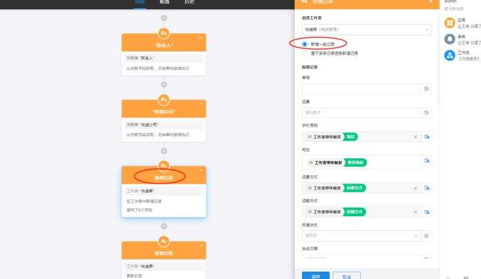Click the round icon on the 新增记录 node
The height and width of the screenshot is (279, 481).
[x=164, y=166]
